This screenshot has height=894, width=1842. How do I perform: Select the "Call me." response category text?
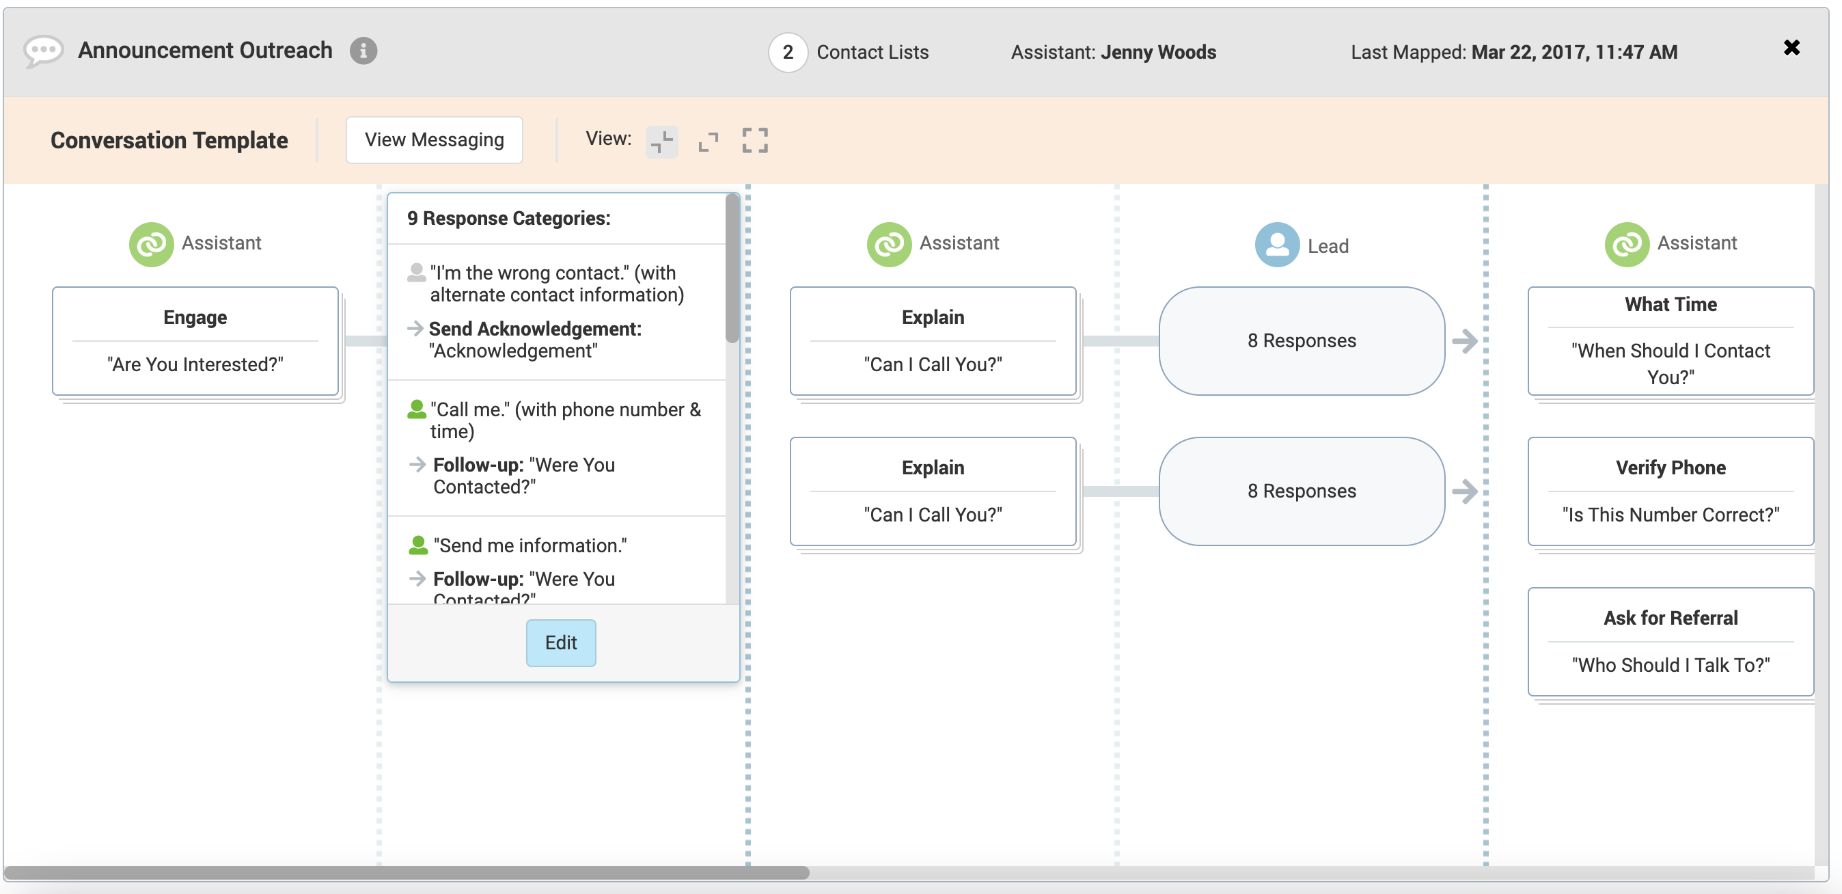(x=566, y=420)
